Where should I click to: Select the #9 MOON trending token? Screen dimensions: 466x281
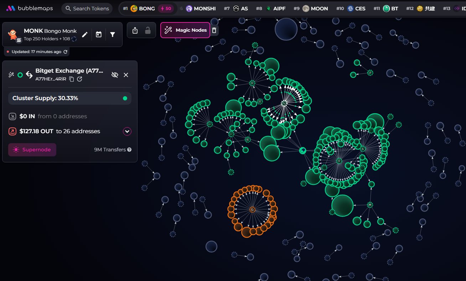315,9
